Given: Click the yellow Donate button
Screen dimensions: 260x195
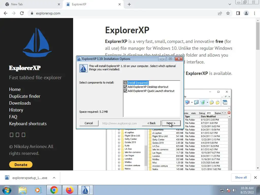Looking at the screenshot, I should click(21, 165).
